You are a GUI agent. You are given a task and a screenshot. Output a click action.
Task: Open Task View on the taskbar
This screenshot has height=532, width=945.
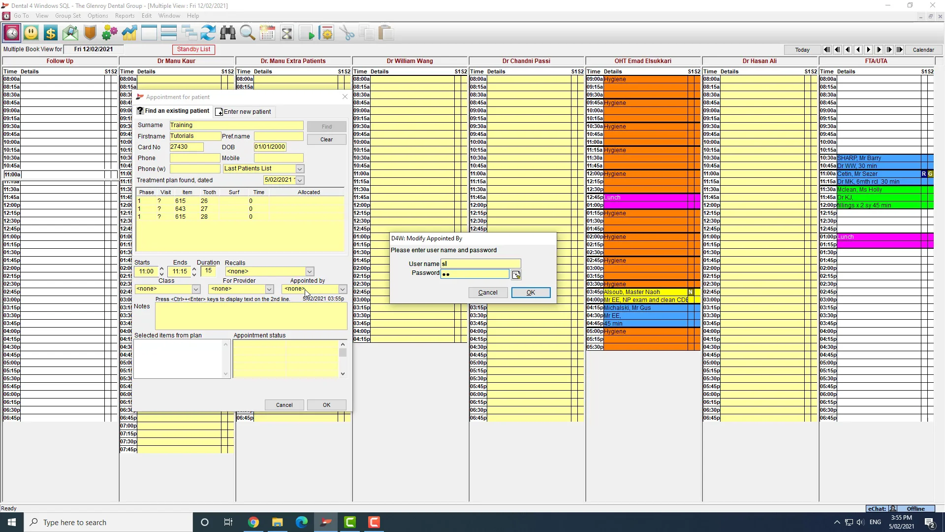[228, 522]
